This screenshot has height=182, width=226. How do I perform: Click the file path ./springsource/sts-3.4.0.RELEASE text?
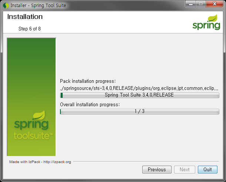click(139, 88)
